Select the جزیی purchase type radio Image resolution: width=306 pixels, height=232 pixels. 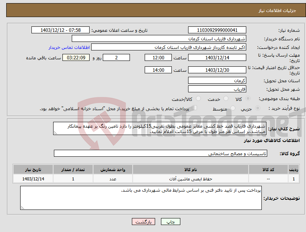[258, 108]
